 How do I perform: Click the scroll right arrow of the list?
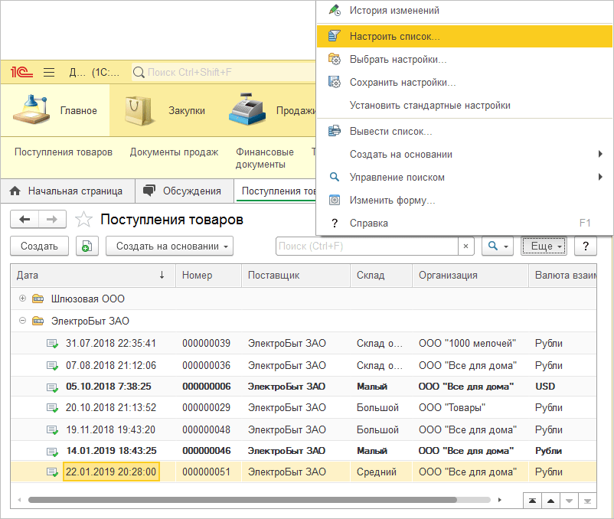(x=499, y=500)
